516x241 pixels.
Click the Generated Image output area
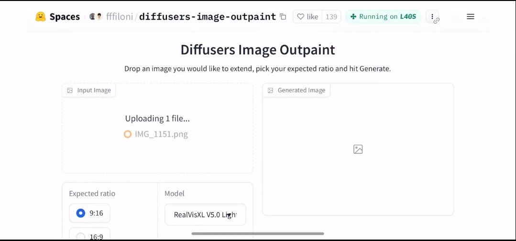[x=358, y=149]
